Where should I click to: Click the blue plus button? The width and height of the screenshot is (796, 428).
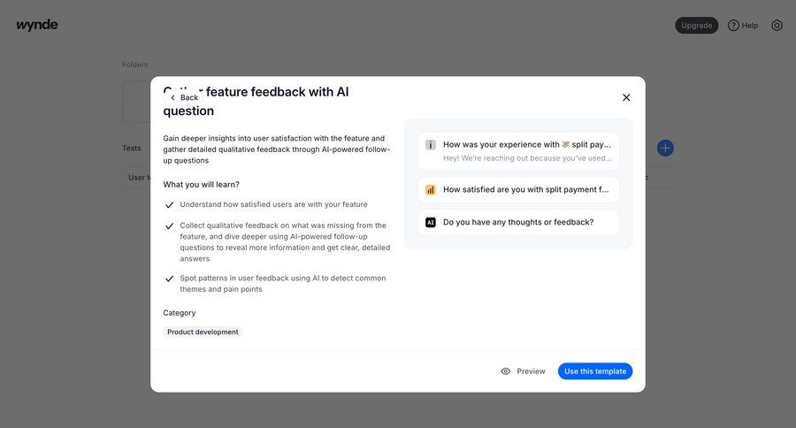pyautogui.click(x=665, y=148)
